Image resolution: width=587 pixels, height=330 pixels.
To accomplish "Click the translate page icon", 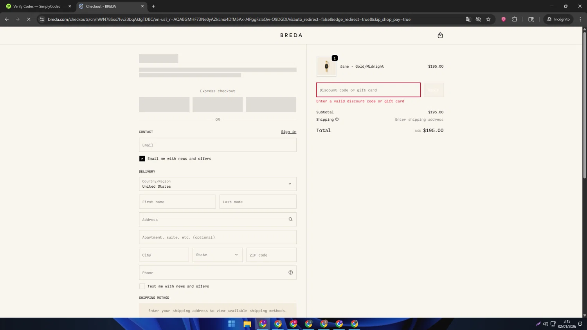I will tap(468, 19).
